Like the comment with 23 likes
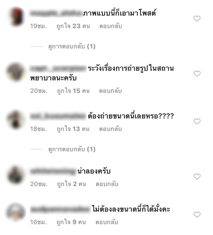The width and height of the screenshot is (213, 235). [x=197, y=18]
